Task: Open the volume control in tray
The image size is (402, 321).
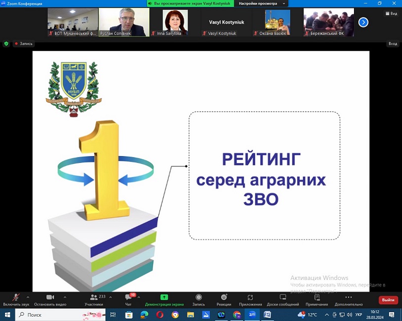Action: coord(349,315)
